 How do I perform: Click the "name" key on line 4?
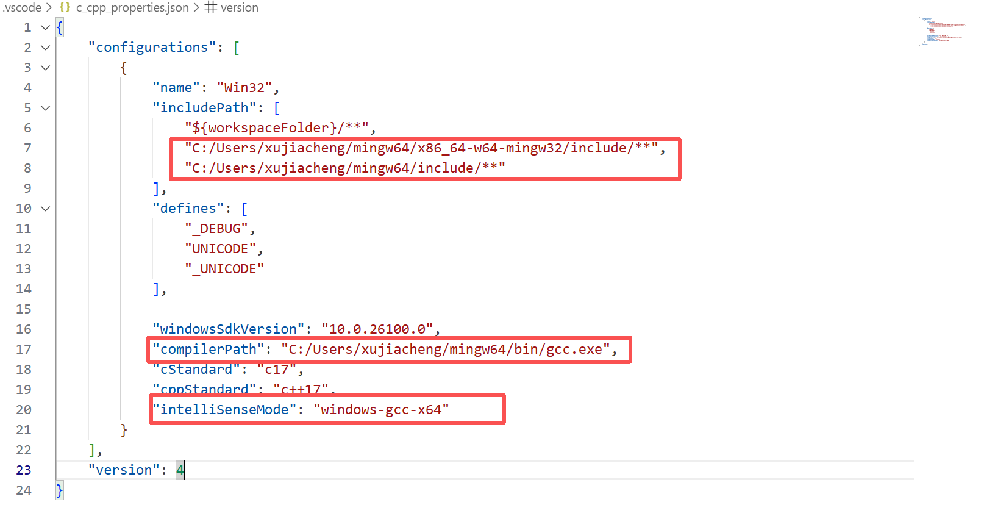coord(176,88)
